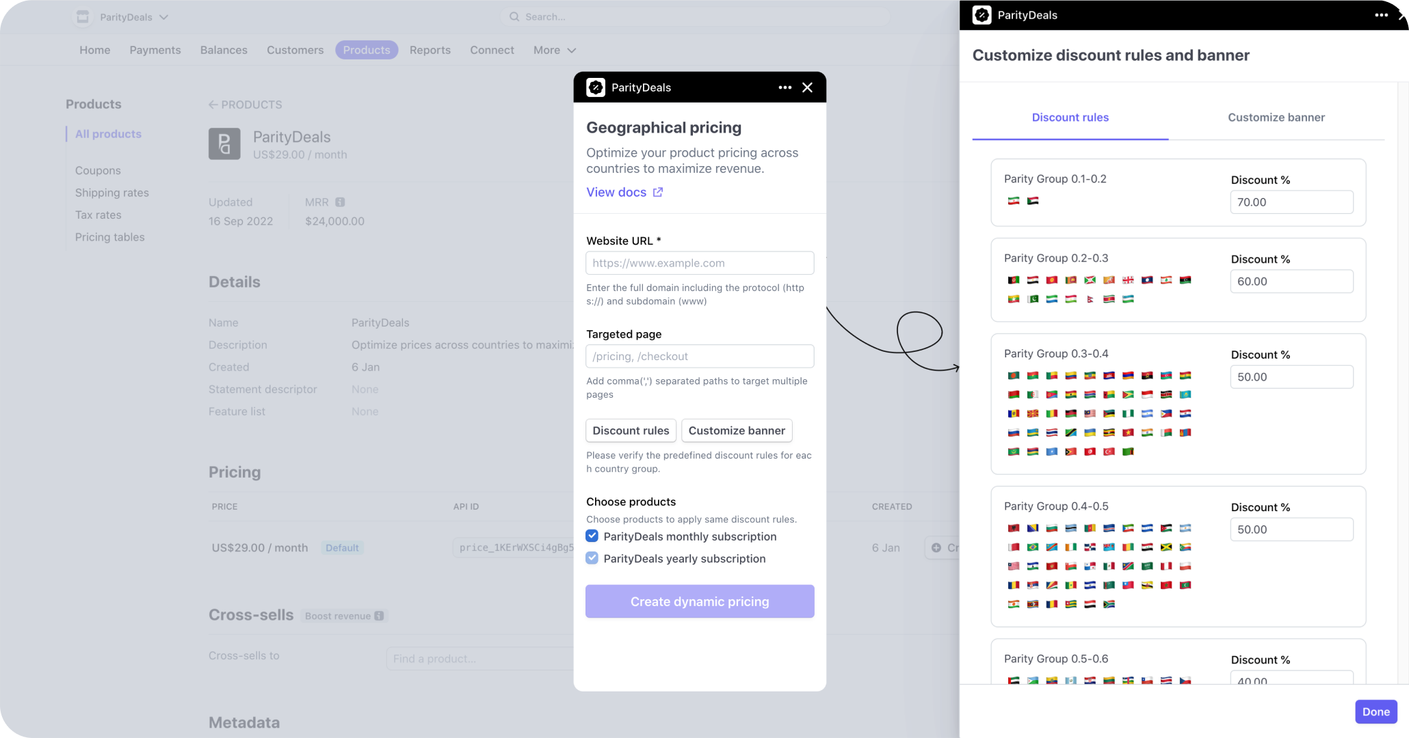Click the Website URL input field
The image size is (1409, 738).
(x=700, y=263)
